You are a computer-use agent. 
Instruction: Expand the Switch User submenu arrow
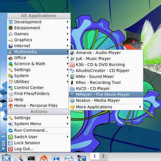pyautogui.click(x=68, y=137)
